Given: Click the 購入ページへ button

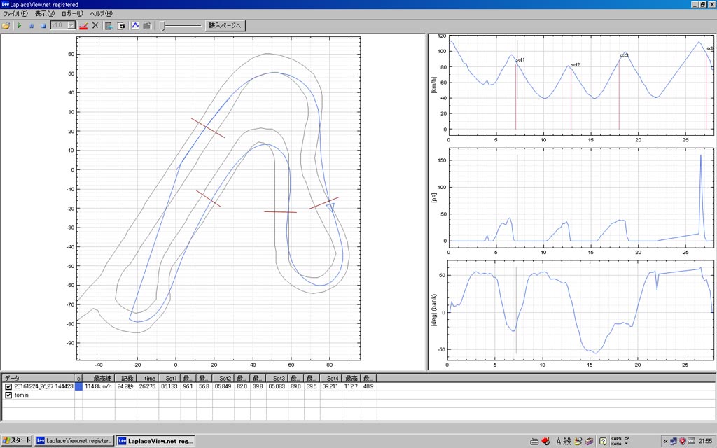Looking at the screenshot, I should pos(225,26).
